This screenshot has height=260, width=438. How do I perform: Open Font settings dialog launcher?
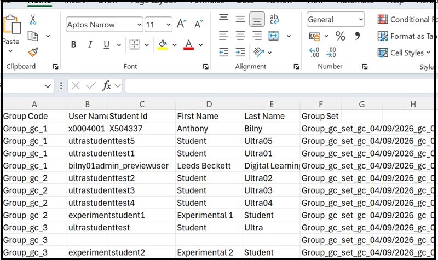pyautogui.click(x=206, y=66)
